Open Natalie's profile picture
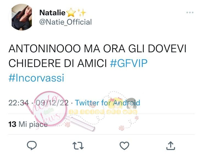Image resolution: width=203 pixels, height=161 pixels. (x=22, y=17)
